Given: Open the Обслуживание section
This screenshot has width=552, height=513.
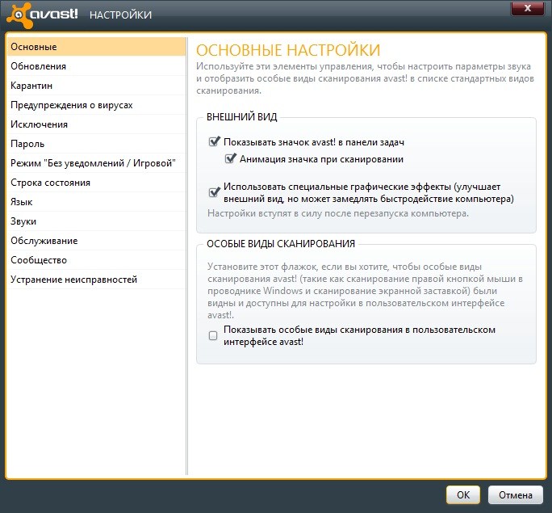Looking at the screenshot, I should pos(97,240).
